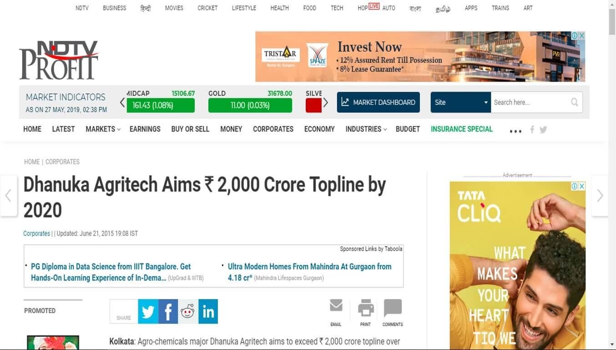616x350 pixels.
Task: Open the comments speech bubble icon
Action: 393,308
